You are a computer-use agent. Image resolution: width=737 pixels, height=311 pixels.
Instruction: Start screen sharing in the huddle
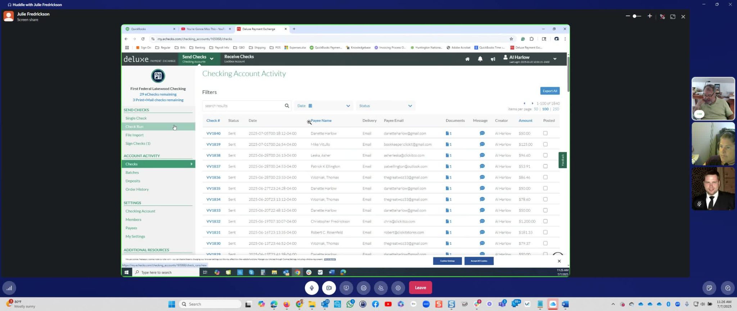(x=346, y=288)
